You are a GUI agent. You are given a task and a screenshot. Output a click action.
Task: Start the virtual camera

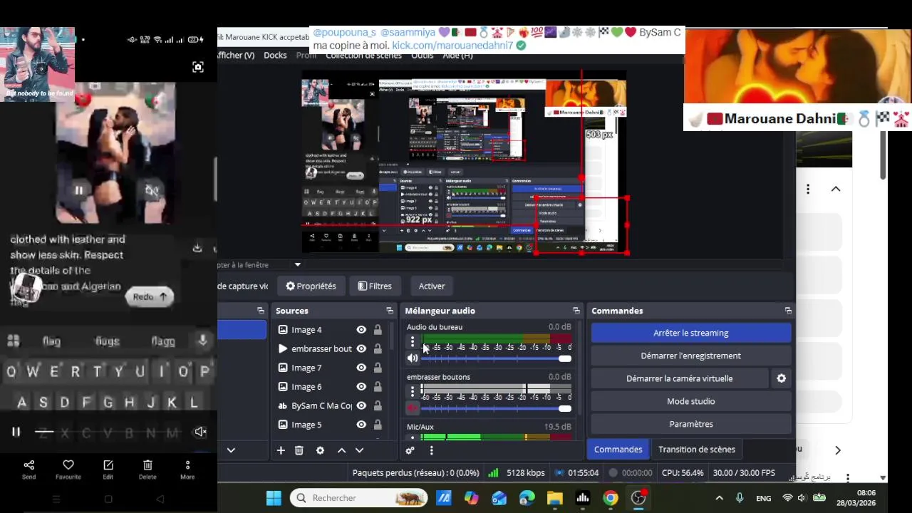click(680, 378)
